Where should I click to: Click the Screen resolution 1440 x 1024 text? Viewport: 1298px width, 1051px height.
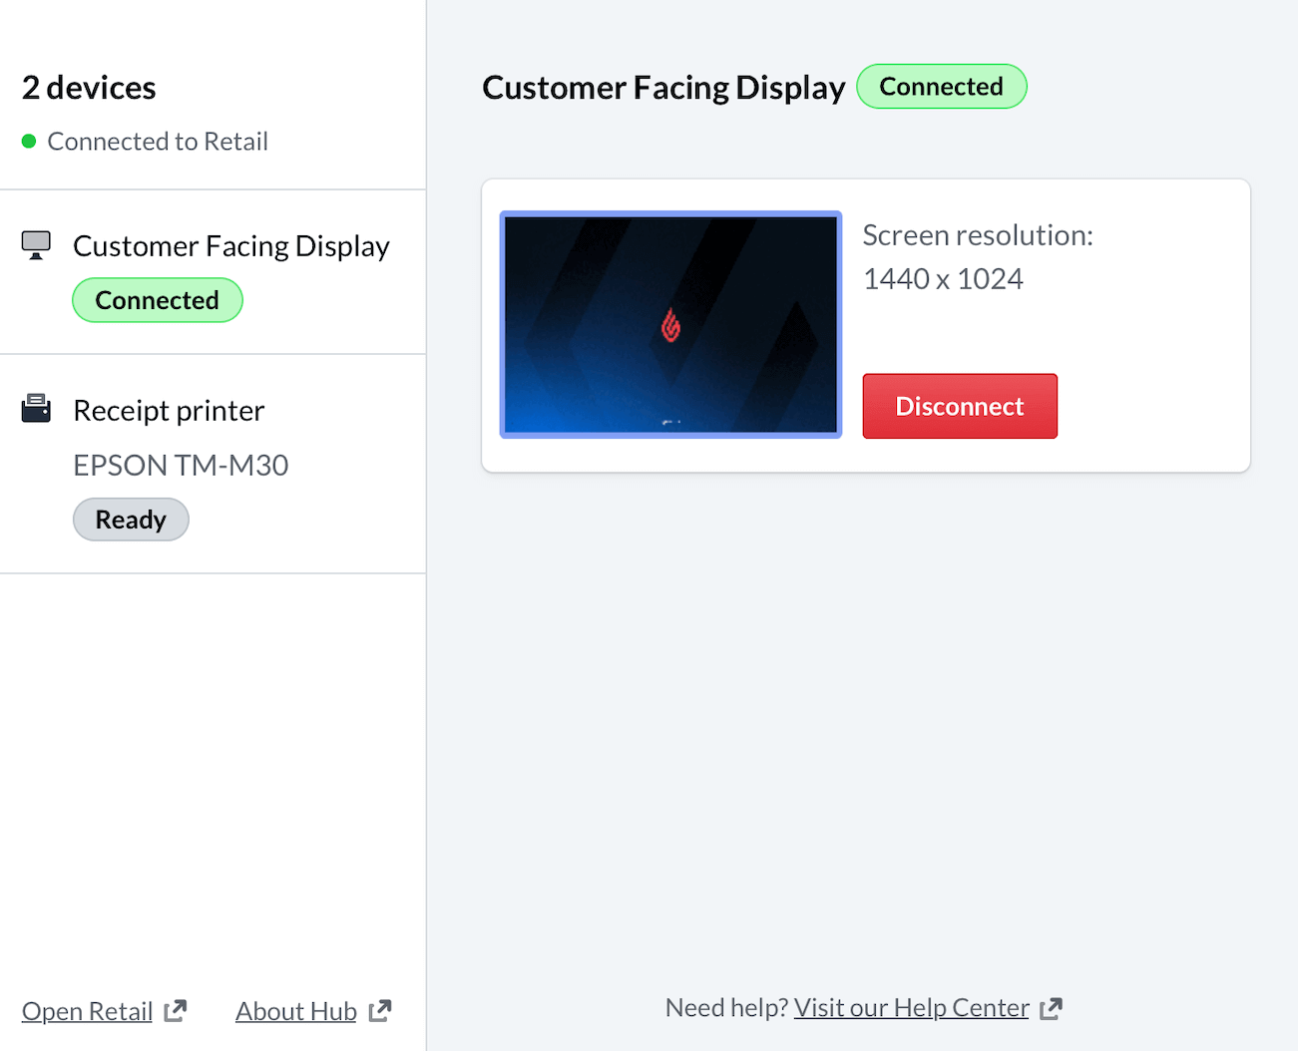click(x=977, y=257)
